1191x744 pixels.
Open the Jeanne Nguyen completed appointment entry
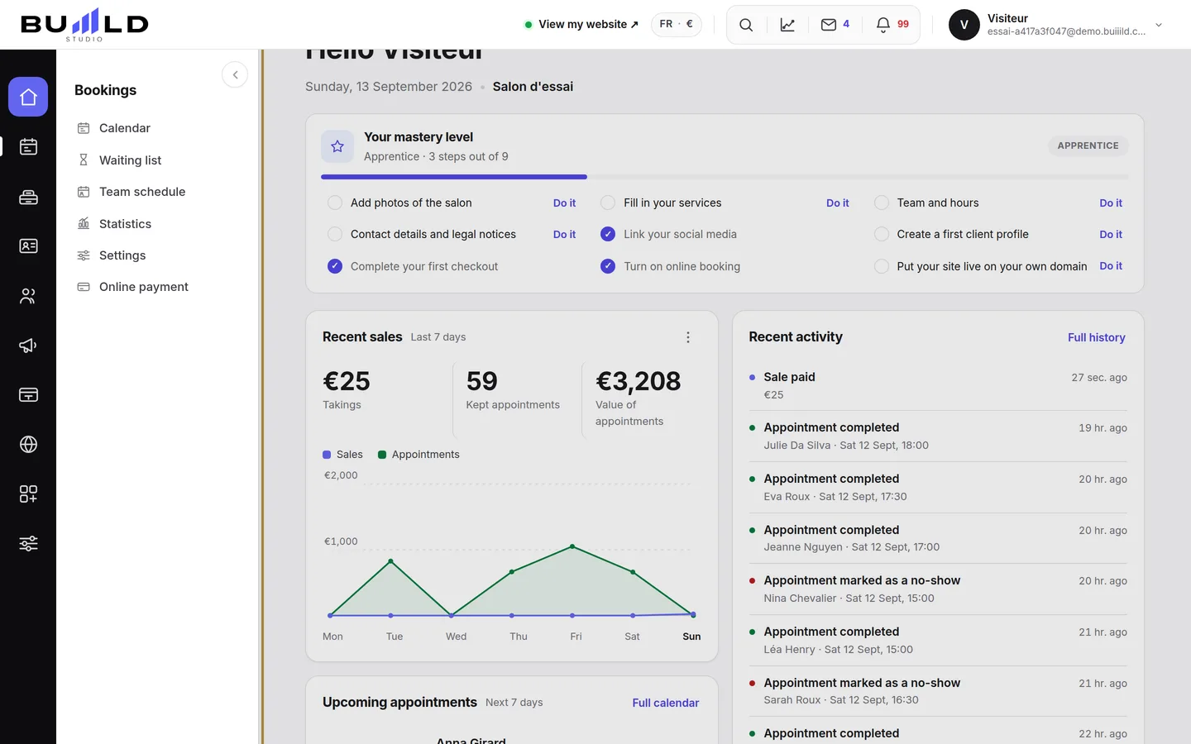tap(938, 538)
